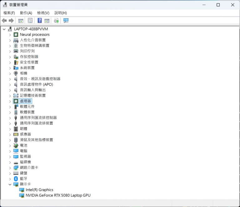Open the 檢視(V) menu
The image size is (240, 207).
(43, 13)
